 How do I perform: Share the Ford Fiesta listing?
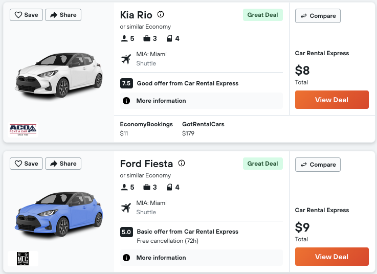pyautogui.click(x=63, y=164)
